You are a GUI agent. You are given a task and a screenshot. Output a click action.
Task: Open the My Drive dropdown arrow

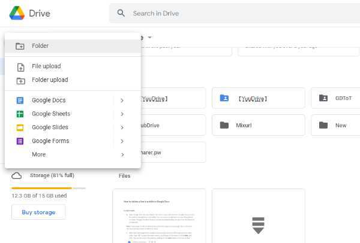pos(149,37)
